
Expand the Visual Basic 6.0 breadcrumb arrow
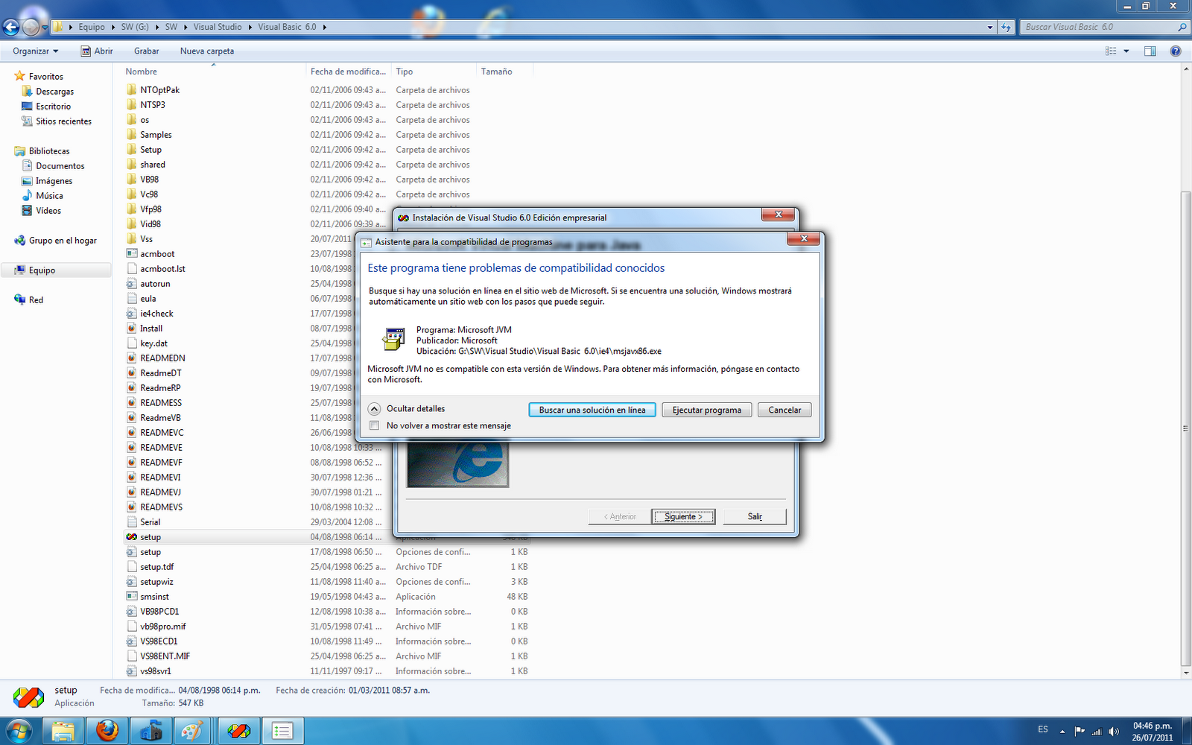(325, 27)
